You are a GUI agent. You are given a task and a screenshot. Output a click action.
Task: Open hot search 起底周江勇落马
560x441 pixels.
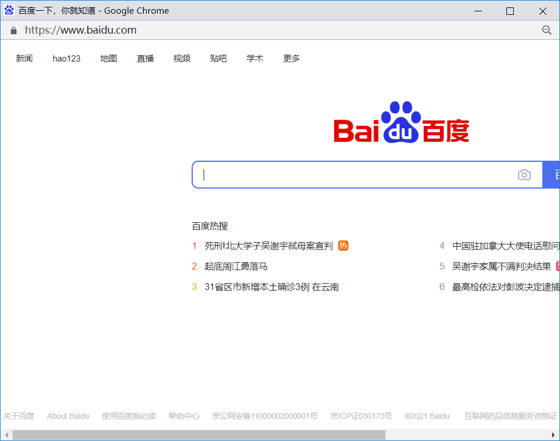[x=236, y=267]
